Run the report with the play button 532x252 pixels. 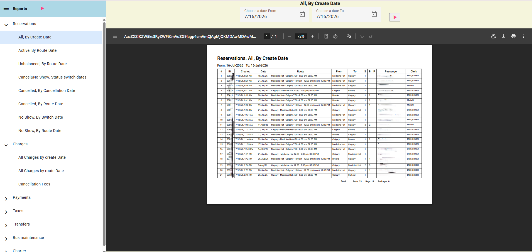tap(394, 17)
